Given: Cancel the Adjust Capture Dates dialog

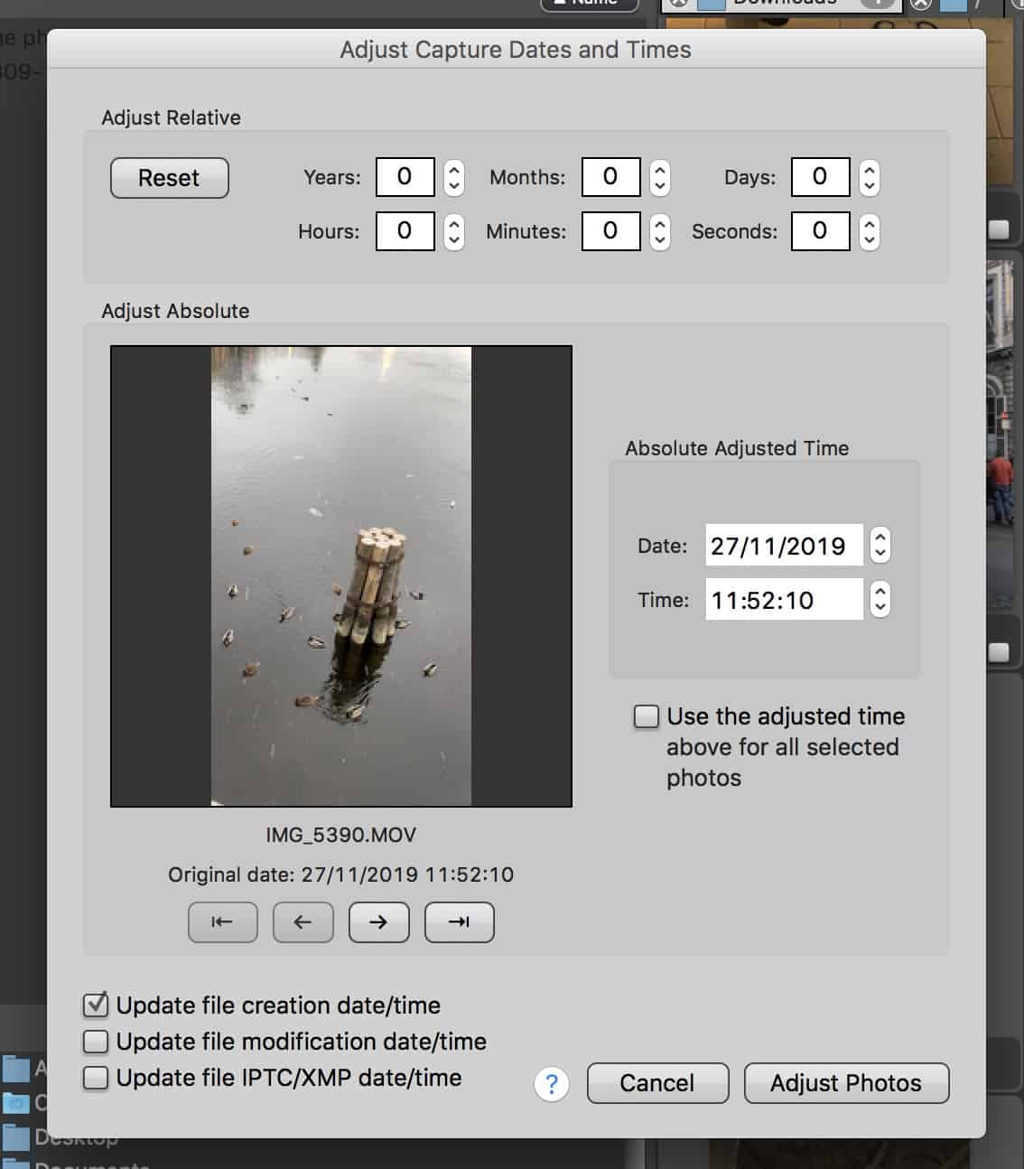Looking at the screenshot, I should 656,1083.
